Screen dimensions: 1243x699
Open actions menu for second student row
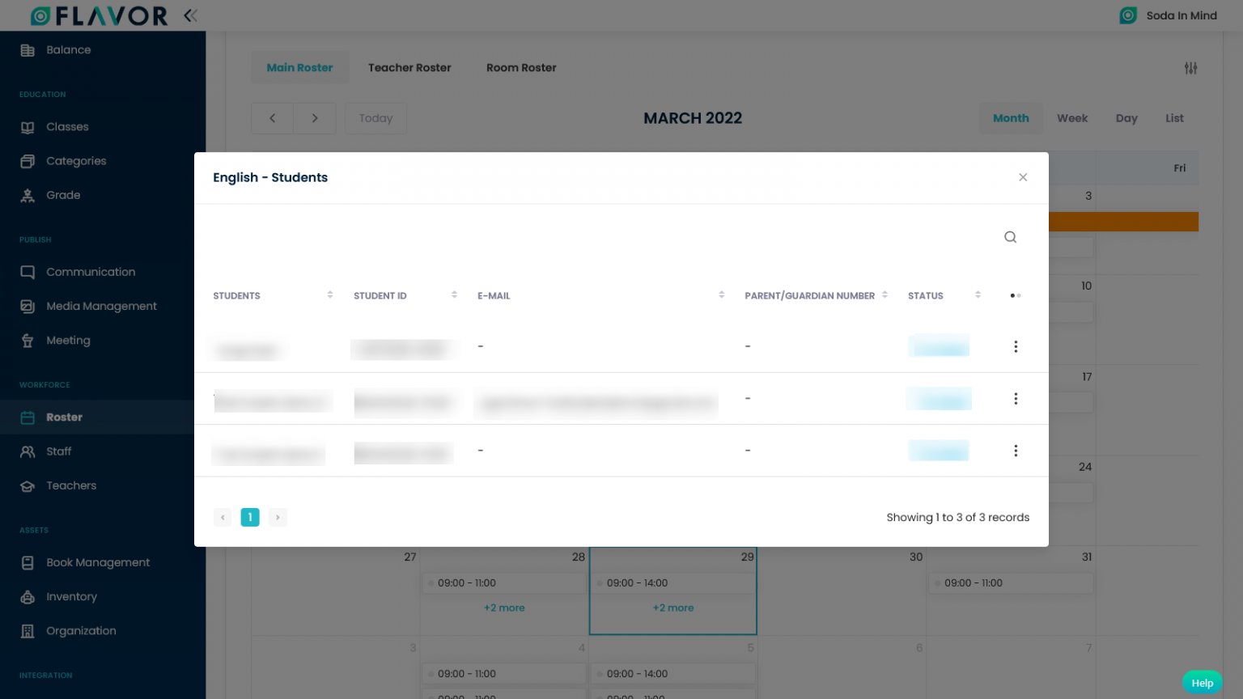pyautogui.click(x=1016, y=399)
